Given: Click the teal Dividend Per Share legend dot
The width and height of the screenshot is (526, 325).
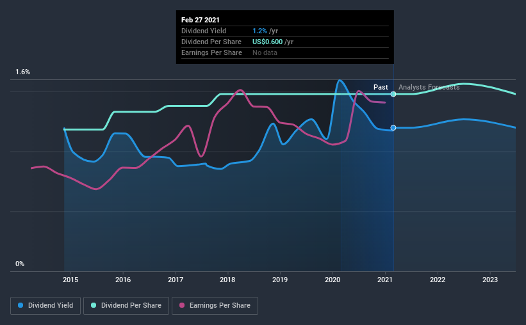Looking at the screenshot, I should (94, 305).
